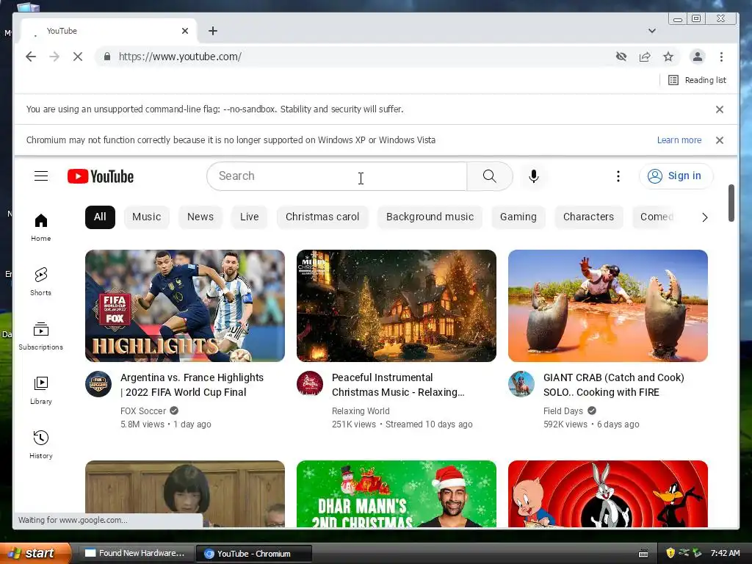The height and width of the screenshot is (564, 752).
Task: Open the Relaxing World channel name
Action: point(361,411)
